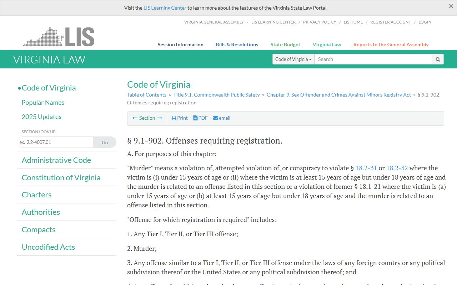Email this section

point(222,118)
